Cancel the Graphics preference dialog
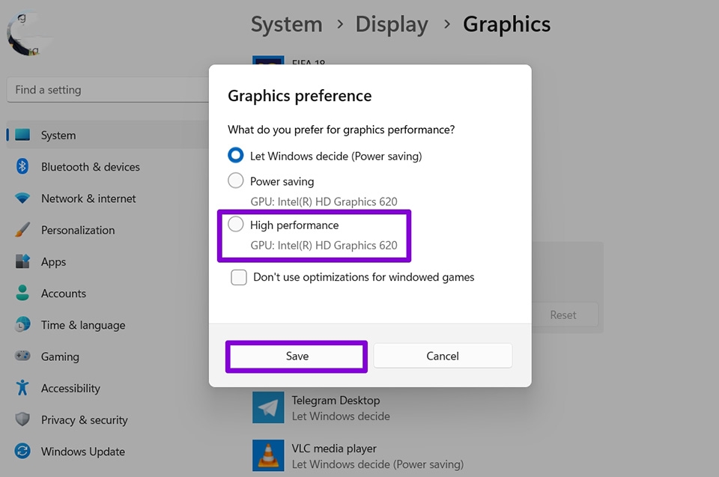This screenshot has width=719, height=477. [443, 356]
